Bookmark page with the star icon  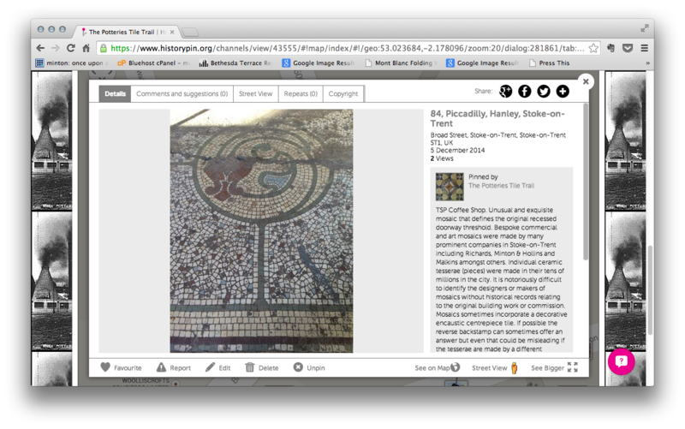click(x=593, y=49)
